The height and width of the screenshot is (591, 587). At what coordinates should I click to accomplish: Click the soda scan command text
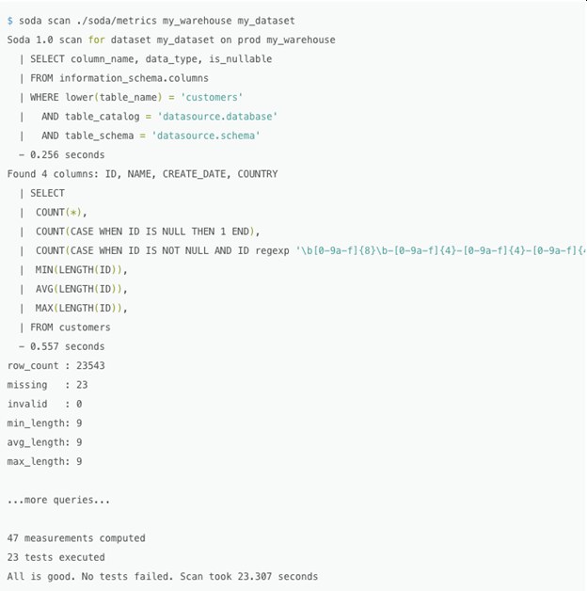coord(157,21)
